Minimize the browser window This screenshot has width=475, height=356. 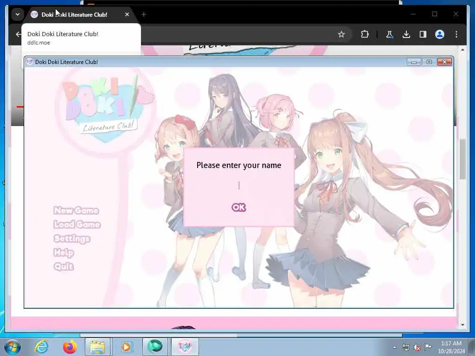(413, 14)
